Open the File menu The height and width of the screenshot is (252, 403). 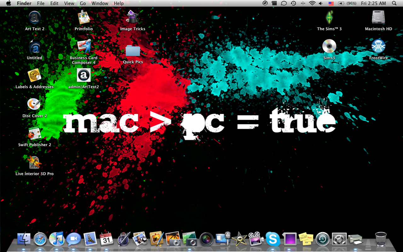41,3
